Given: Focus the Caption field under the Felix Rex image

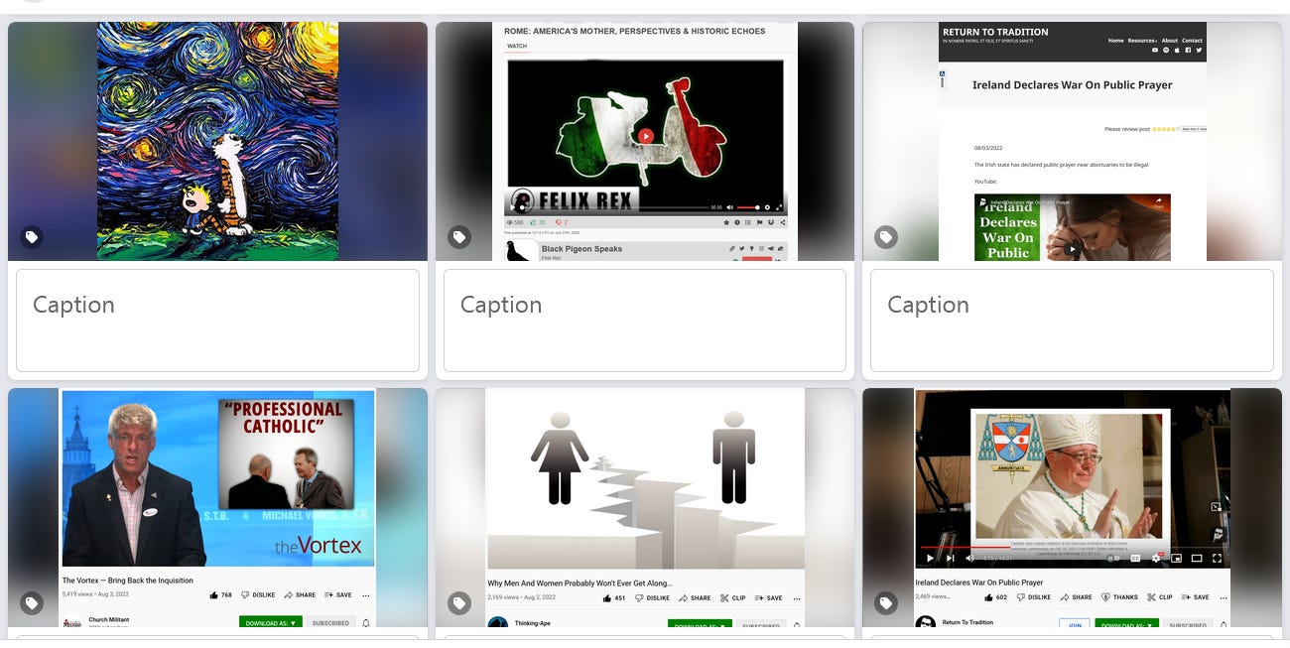Looking at the screenshot, I should 645,321.
